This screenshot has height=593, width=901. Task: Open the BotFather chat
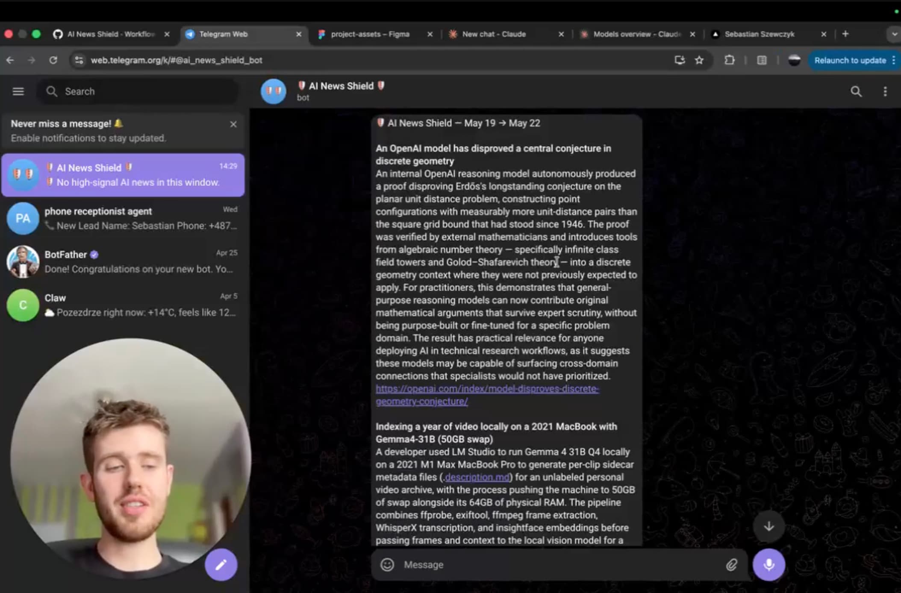(123, 262)
